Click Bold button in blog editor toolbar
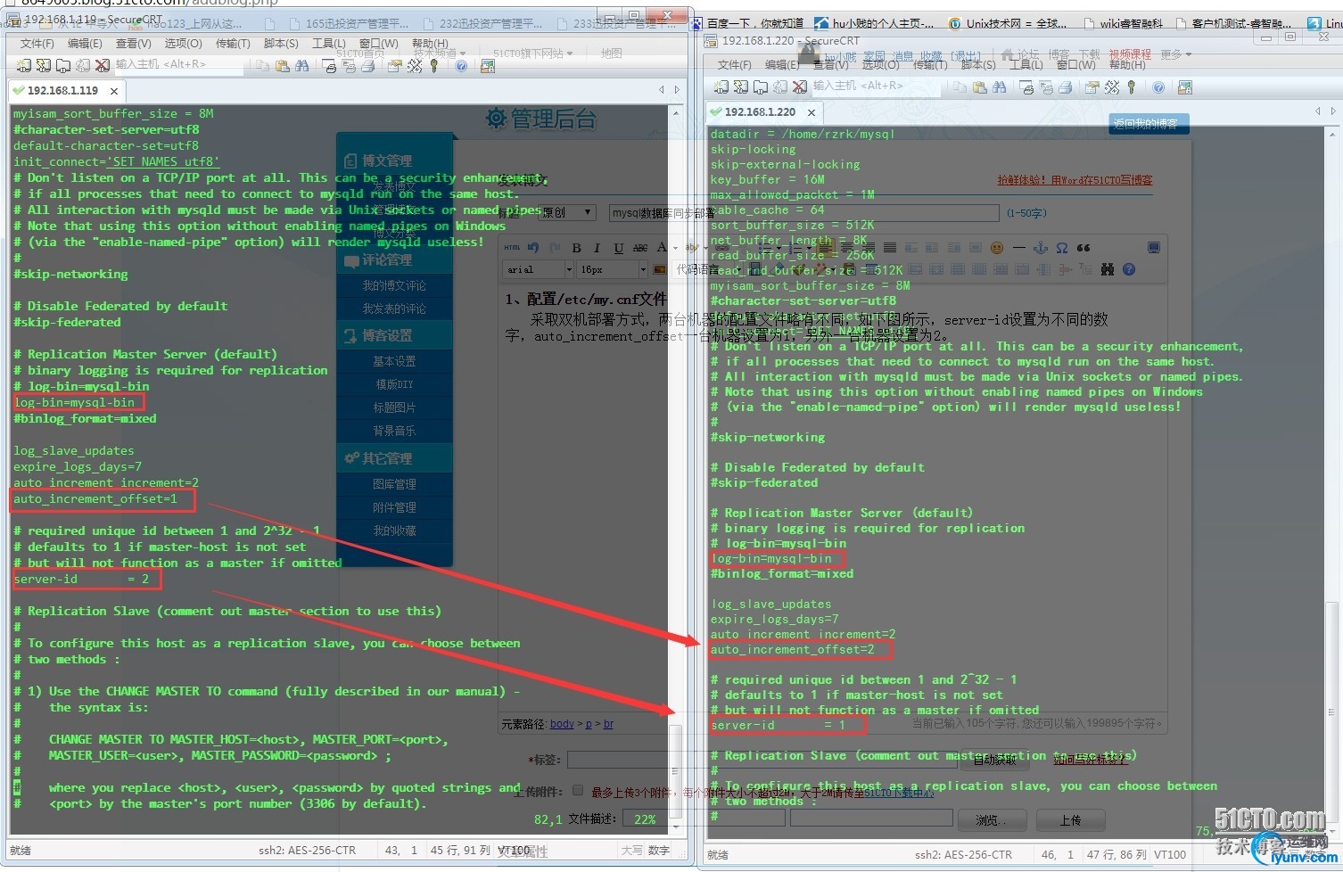 pos(576,248)
